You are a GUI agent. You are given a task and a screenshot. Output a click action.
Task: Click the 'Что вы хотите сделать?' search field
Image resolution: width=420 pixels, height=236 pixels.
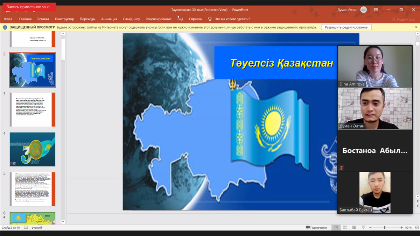tap(232, 19)
